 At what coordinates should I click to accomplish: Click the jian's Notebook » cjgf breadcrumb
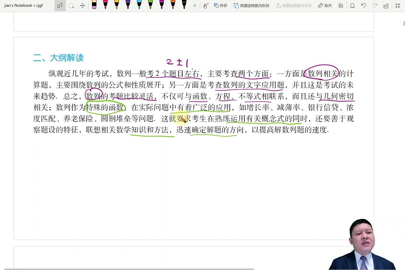[x=24, y=5]
